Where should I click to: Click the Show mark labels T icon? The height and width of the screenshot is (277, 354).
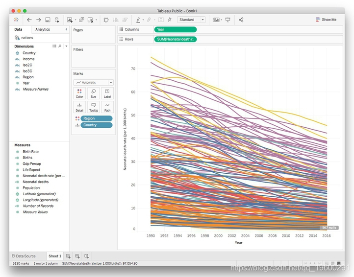click(x=161, y=20)
